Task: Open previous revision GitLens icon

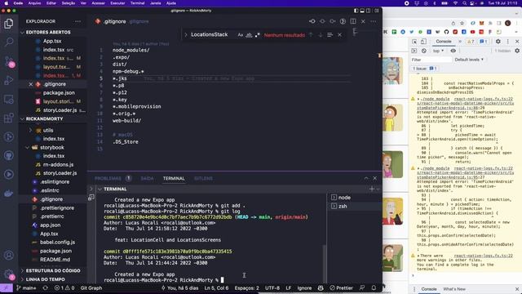Action: 312,21
